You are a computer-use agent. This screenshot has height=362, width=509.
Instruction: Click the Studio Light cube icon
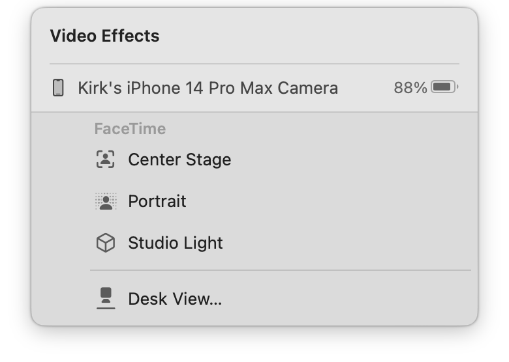coord(106,243)
